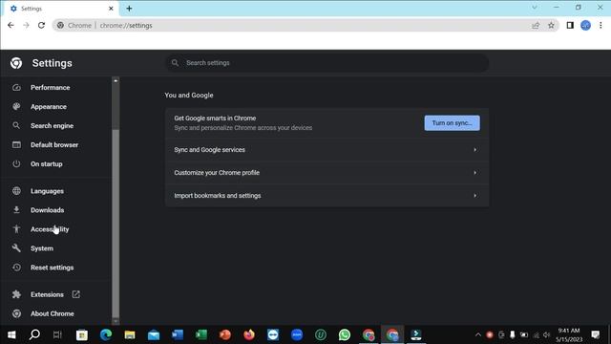611x344 pixels.
Task: Go to Search engine settings
Action: (52, 125)
